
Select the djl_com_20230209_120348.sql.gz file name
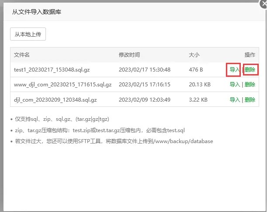coord(55,100)
